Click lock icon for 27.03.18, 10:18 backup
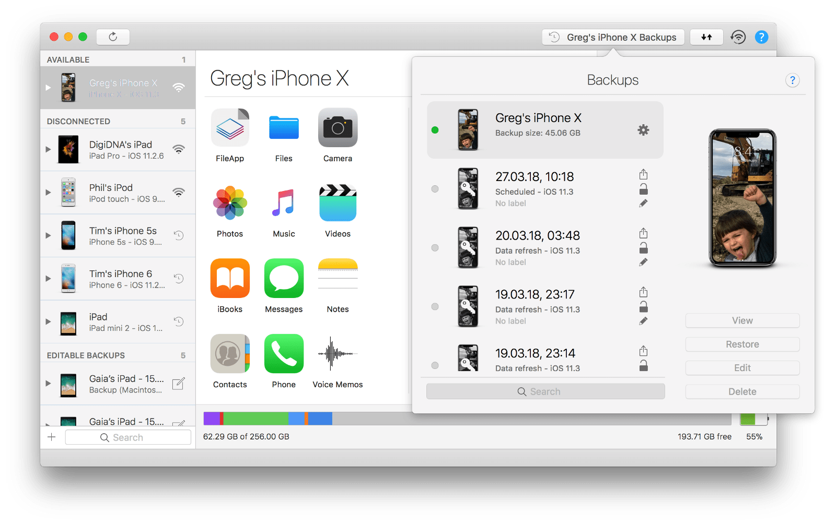This screenshot has width=836, height=524. point(644,189)
